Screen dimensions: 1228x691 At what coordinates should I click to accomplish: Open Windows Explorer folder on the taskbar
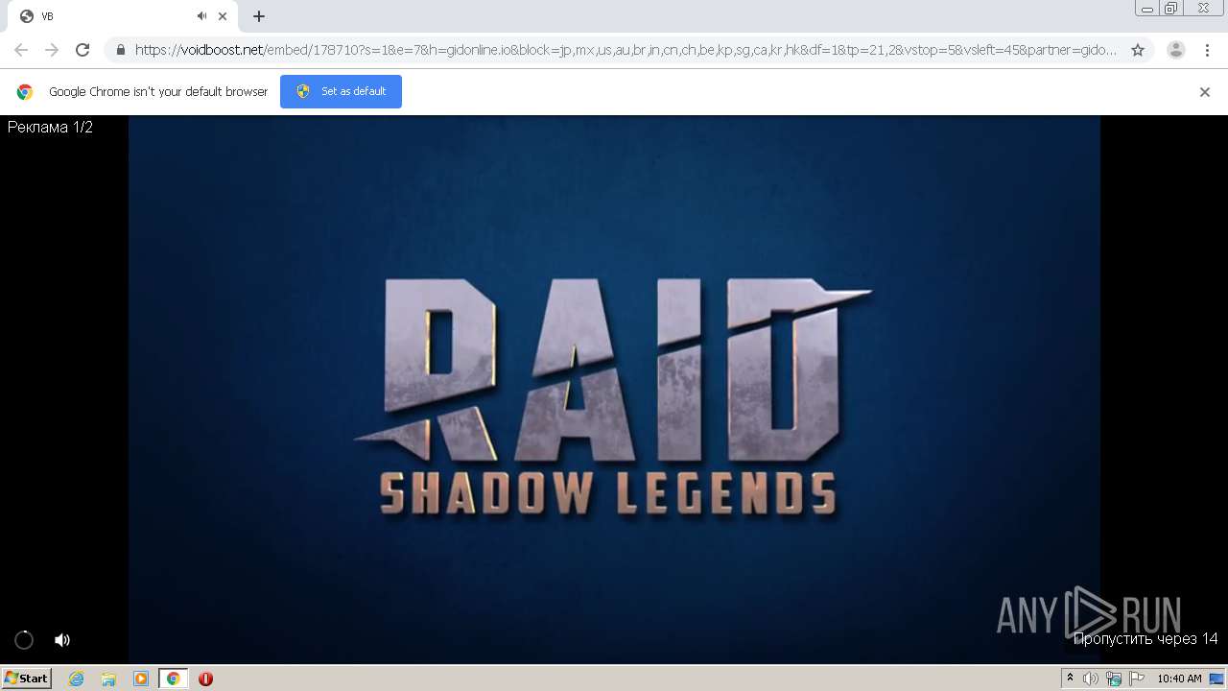click(x=108, y=679)
